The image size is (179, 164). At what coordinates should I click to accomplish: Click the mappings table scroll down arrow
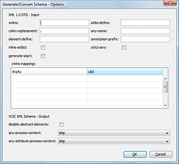tap(165, 105)
